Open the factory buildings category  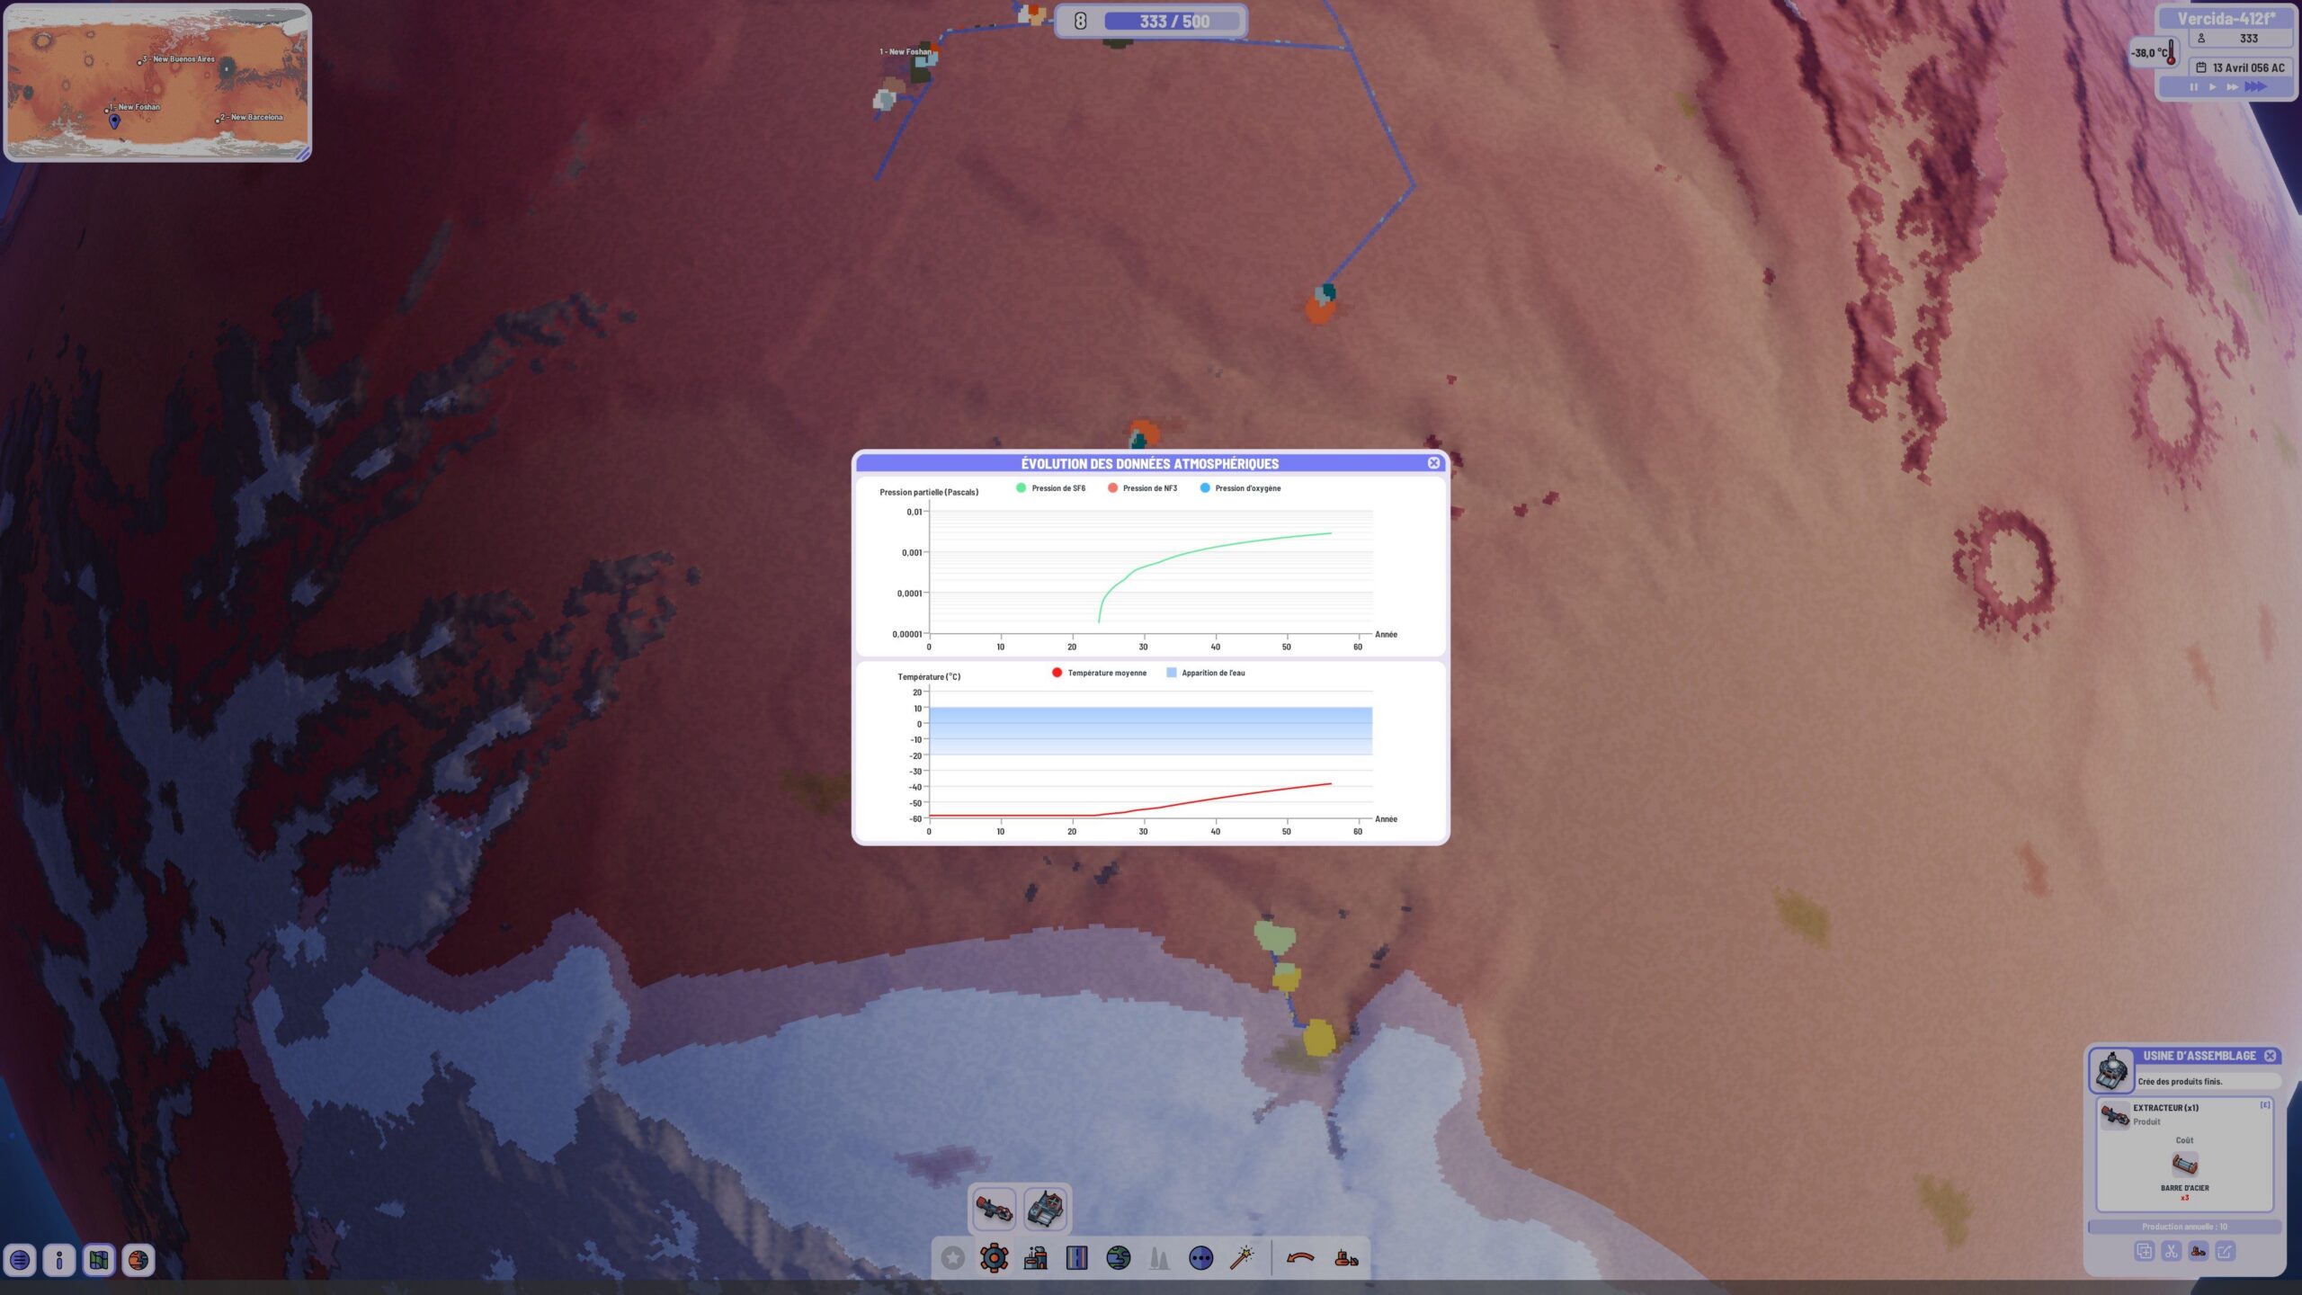point(1036,1258)
